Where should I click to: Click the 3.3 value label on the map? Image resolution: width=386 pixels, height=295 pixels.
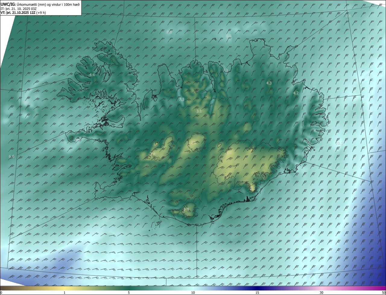pyautogui.click(x=186, y=209)
